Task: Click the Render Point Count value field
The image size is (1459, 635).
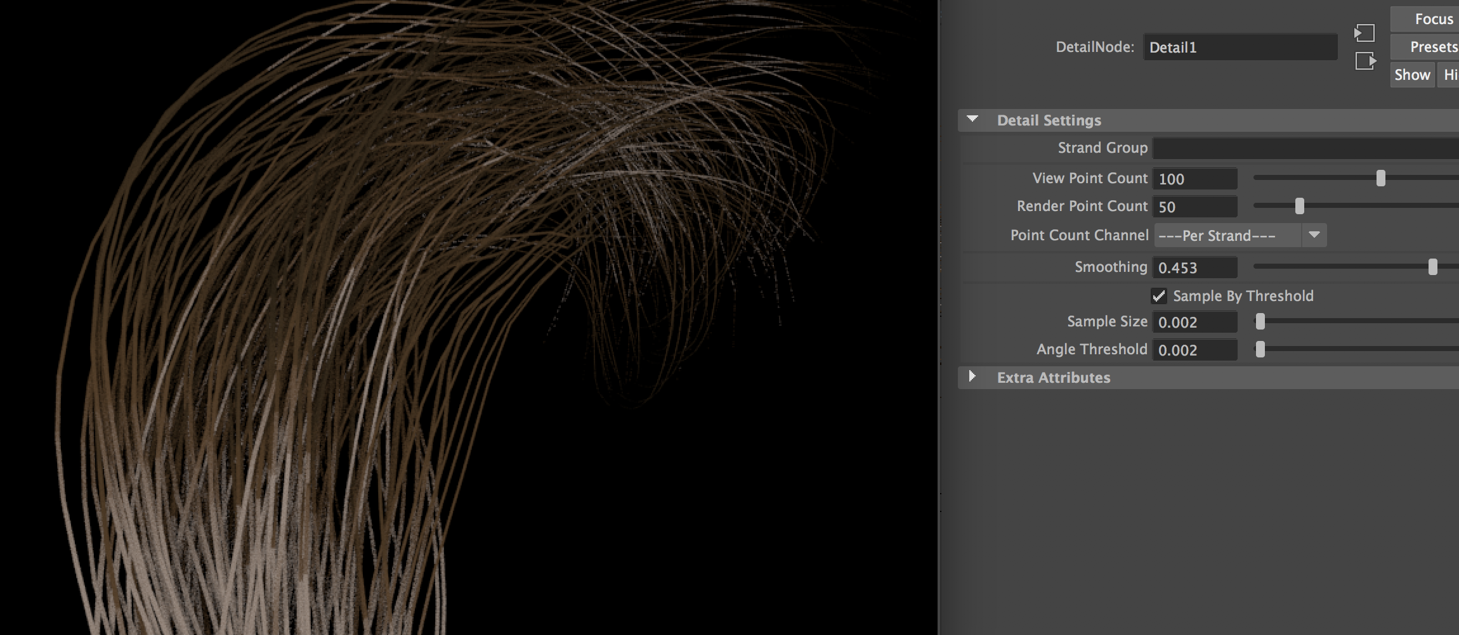Action: point(1194,207)
